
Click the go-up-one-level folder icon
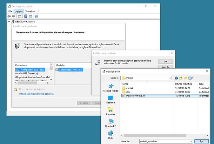pos(181,78)
